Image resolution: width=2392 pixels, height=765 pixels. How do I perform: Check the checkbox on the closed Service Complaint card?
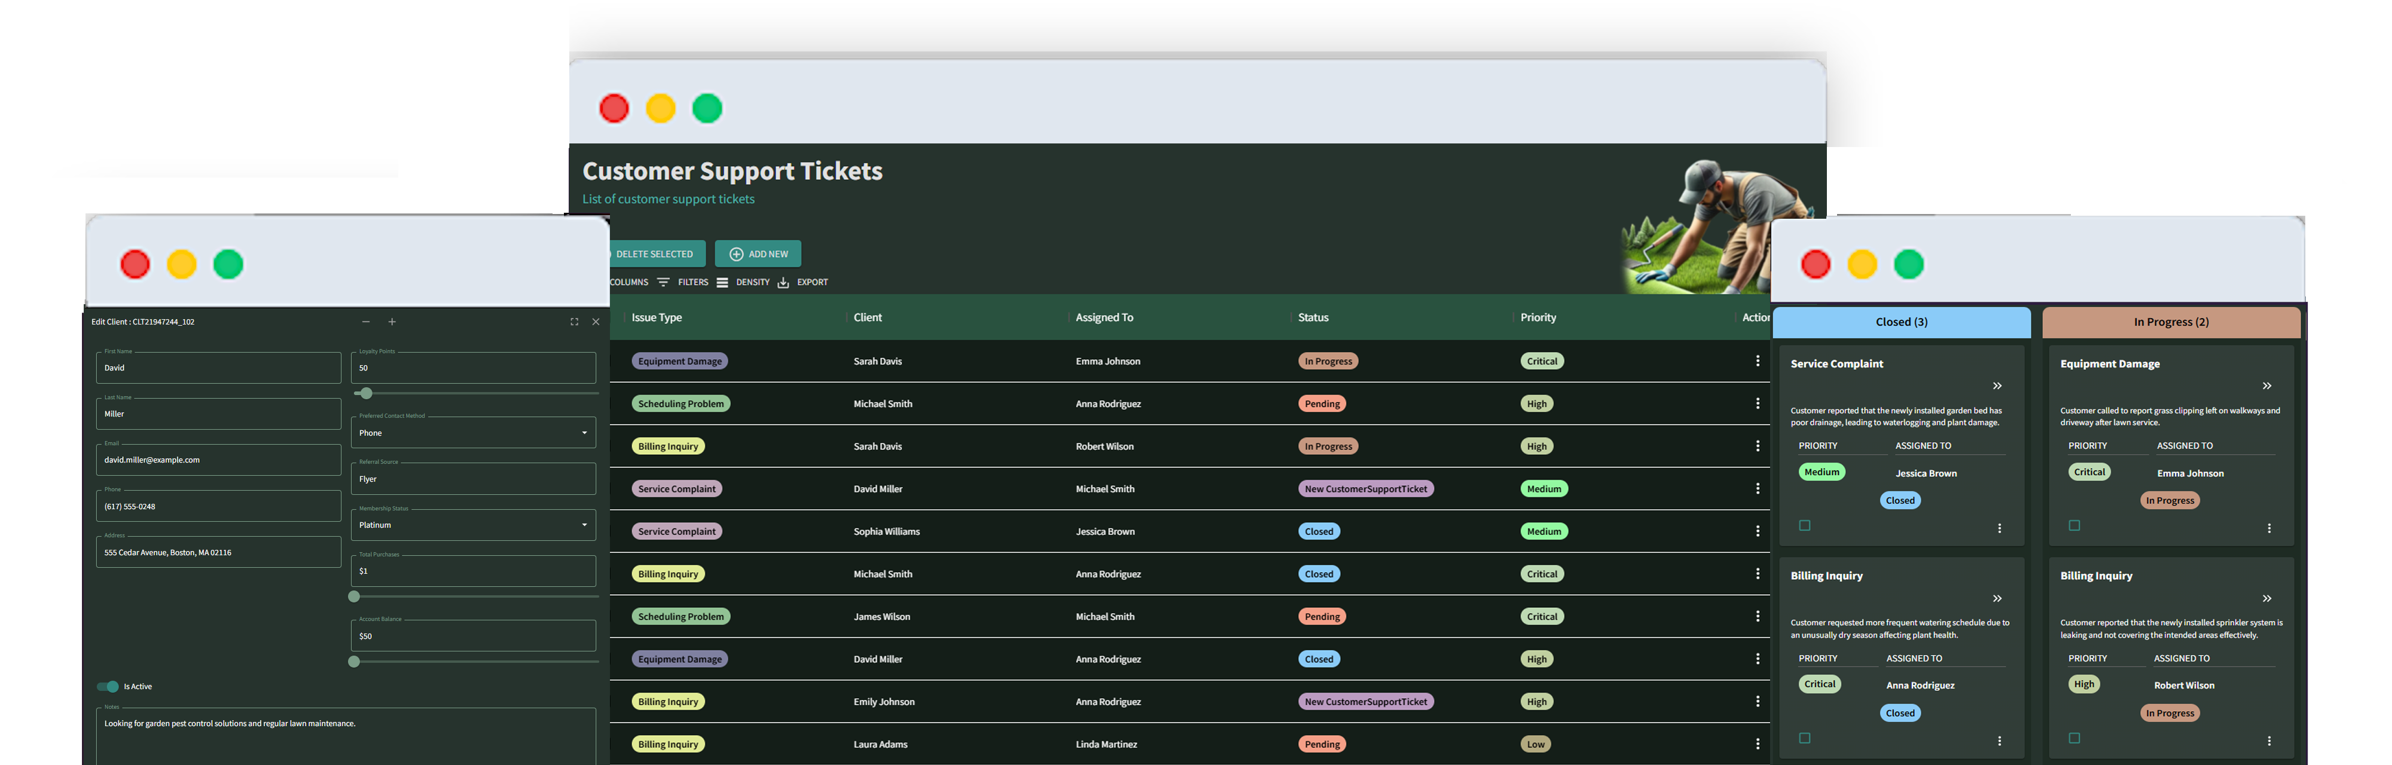pos(1804,525)
